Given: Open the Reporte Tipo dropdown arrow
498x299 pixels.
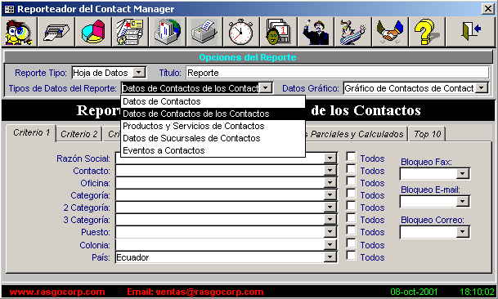Looking at the screenshot, I should (x=139, y=73).
